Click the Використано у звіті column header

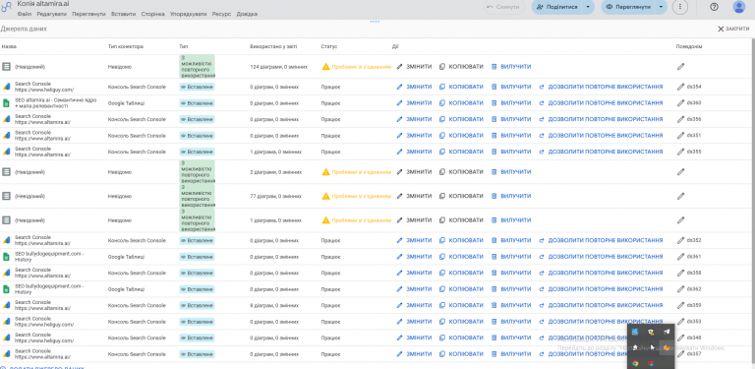273,46
